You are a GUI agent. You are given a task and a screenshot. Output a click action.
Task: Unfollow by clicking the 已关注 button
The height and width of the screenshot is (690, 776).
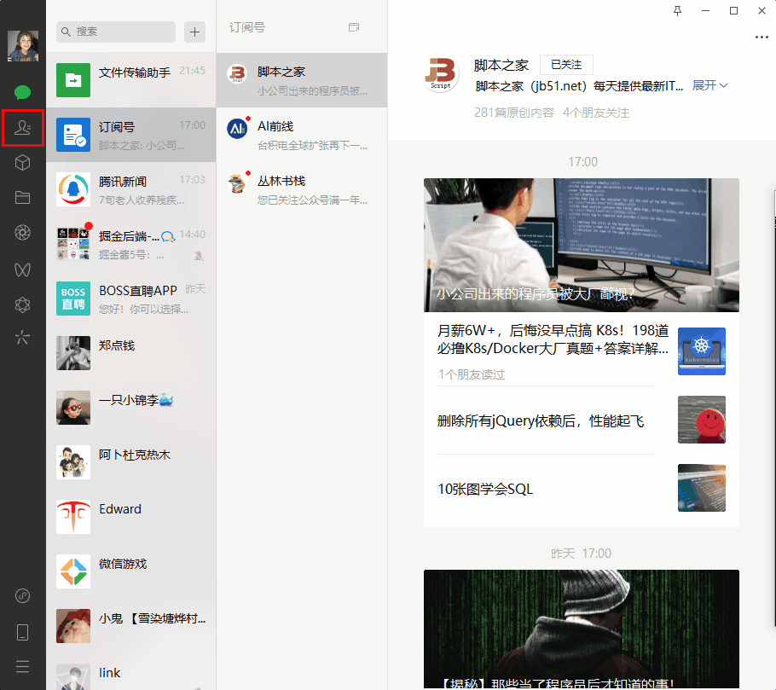pyautogui.click(x=565, y=64)
